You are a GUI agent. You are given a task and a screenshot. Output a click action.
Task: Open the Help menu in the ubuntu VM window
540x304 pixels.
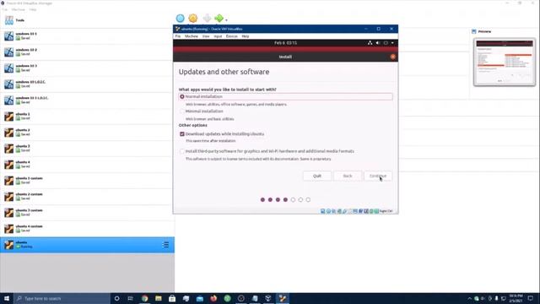246,36
